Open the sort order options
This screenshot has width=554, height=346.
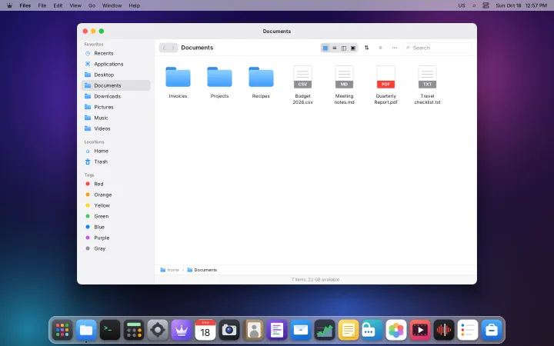click(x=367, y=48)
